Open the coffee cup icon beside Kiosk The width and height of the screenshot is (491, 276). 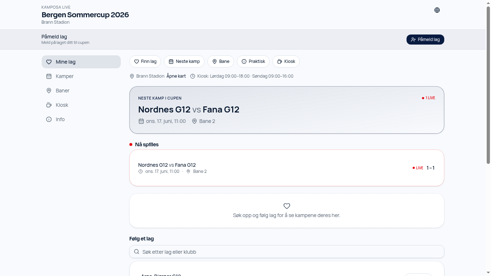pyautogui.click(x=49, y=105)
